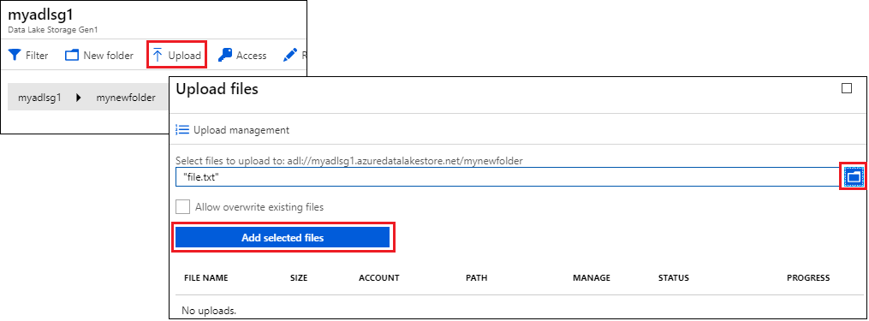
Task: Click the pencil edit icon in toolbar
Action: [290, 56]
